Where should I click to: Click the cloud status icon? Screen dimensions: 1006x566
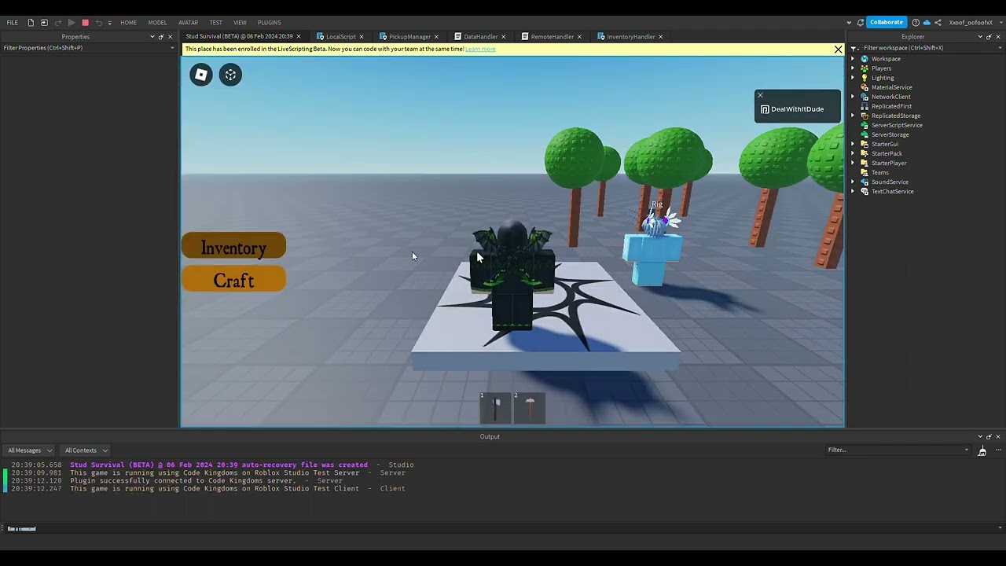point(927,22)
